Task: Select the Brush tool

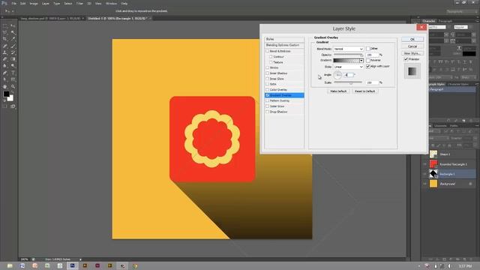Action: click(x=13, y=46)
